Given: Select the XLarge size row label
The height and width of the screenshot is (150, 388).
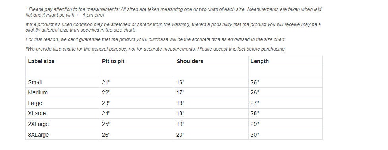Looking at the screenshot, I should pyautogui.click(x=37, y=113).
